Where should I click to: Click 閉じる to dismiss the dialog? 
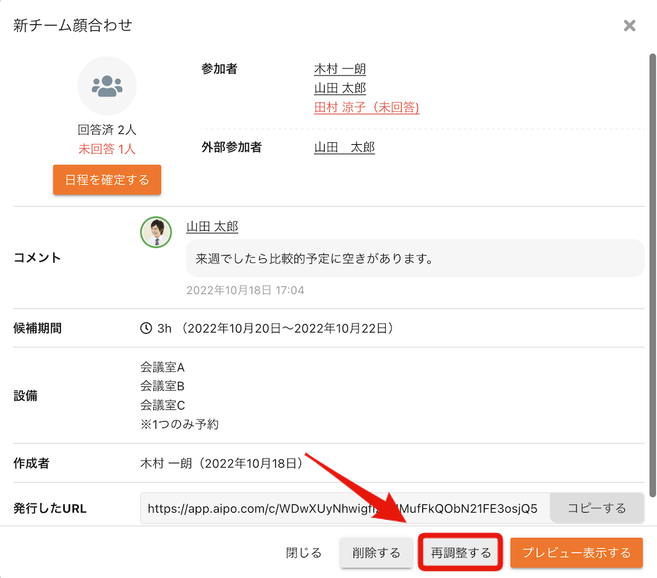303,552
